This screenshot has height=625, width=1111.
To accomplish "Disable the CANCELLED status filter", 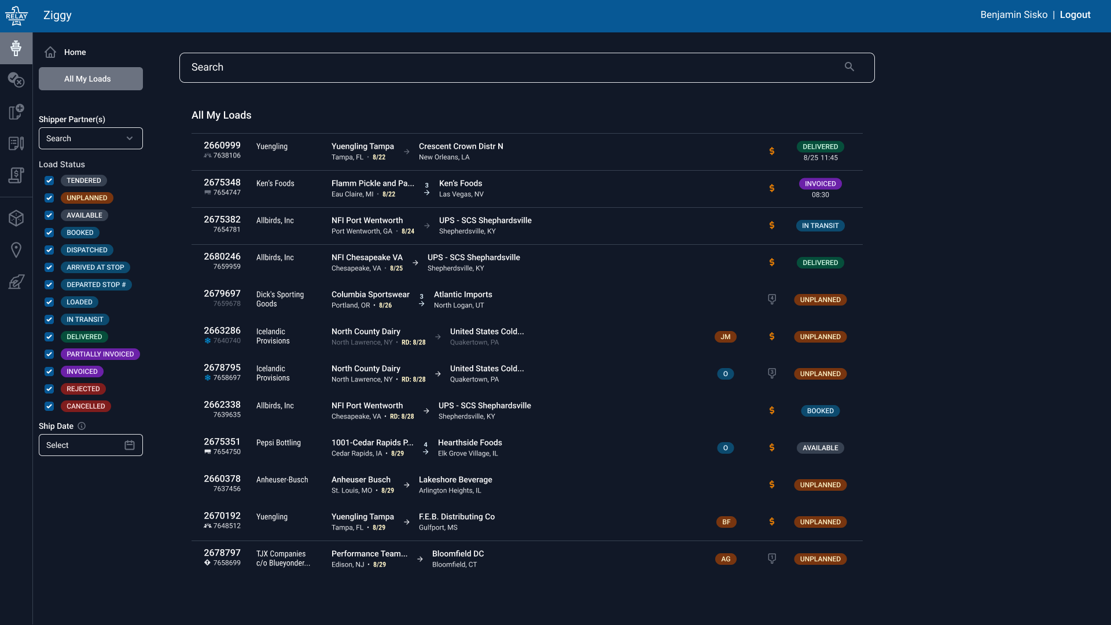I will [x=49, y=406].
